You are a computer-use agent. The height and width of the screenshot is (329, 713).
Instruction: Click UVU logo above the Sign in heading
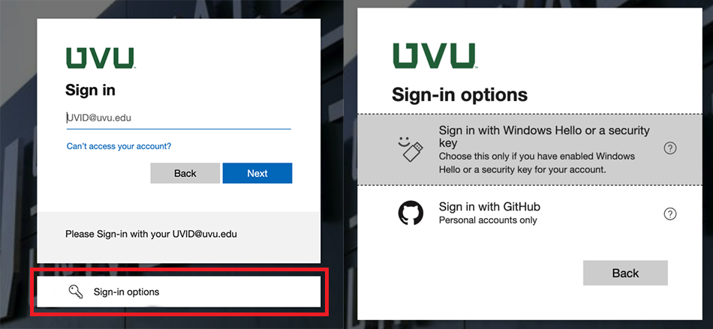point(100,58)
